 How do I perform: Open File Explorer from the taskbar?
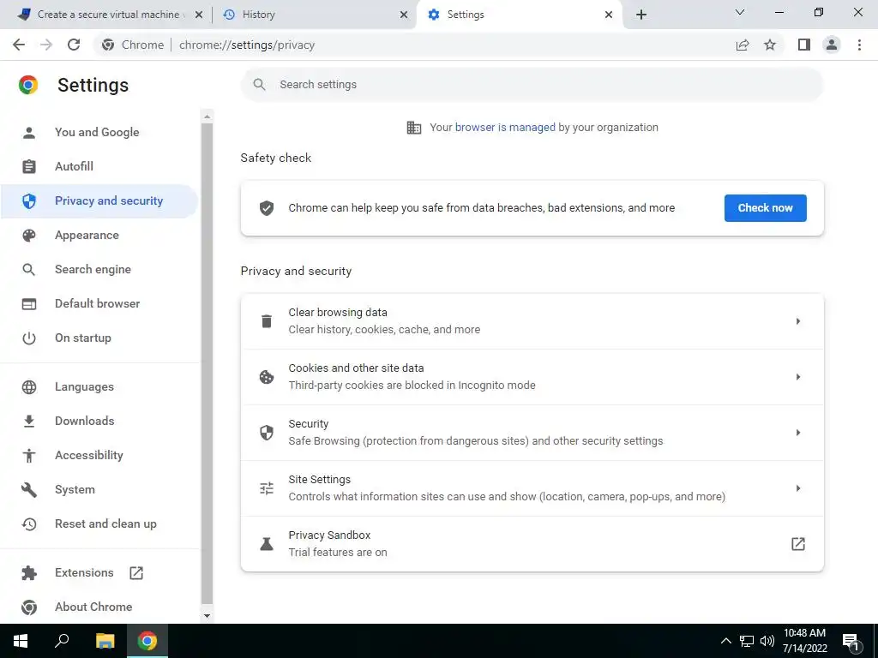pos(105,641)
